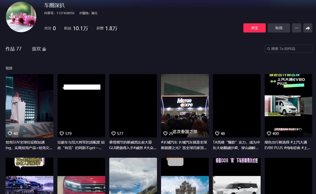The height and width of the screenshot is (194, 316).
Task: Click the heart icon showing 40 likes
Action: click(x=10, y=133)
